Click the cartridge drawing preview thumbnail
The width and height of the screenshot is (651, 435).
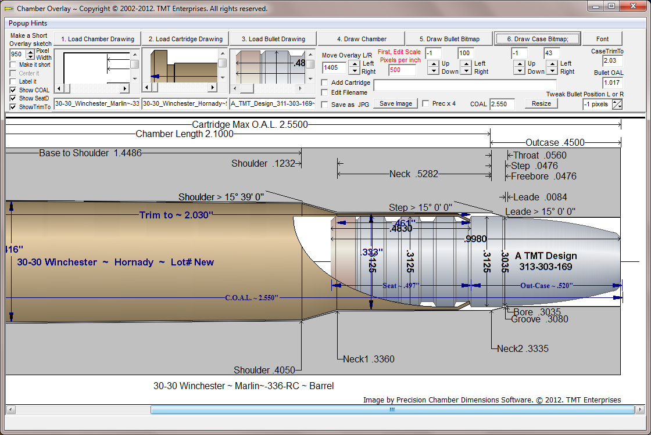click(x=180, y=66)
